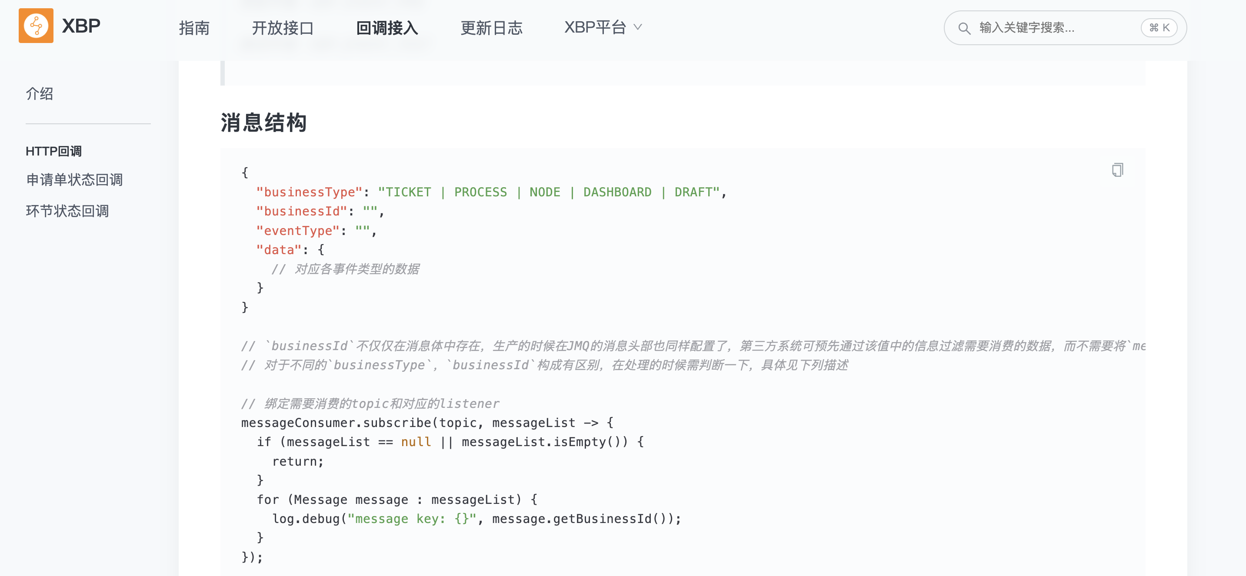Open the 介绍 sidebar item
This screenshot has width=1246, height=576.
click(40, 94)
